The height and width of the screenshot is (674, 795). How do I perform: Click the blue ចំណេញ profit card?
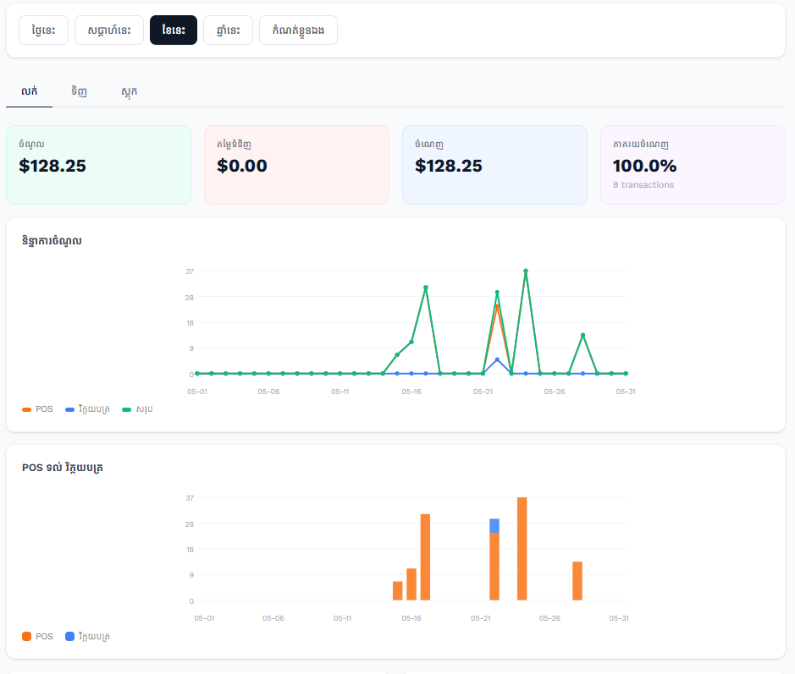pyautogui.click(x=494, y=165)
